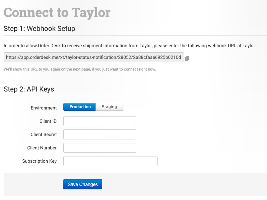The width and height of the screenshot is (267, 200).
Task: Click the Client ID label text
Action: 48,121
